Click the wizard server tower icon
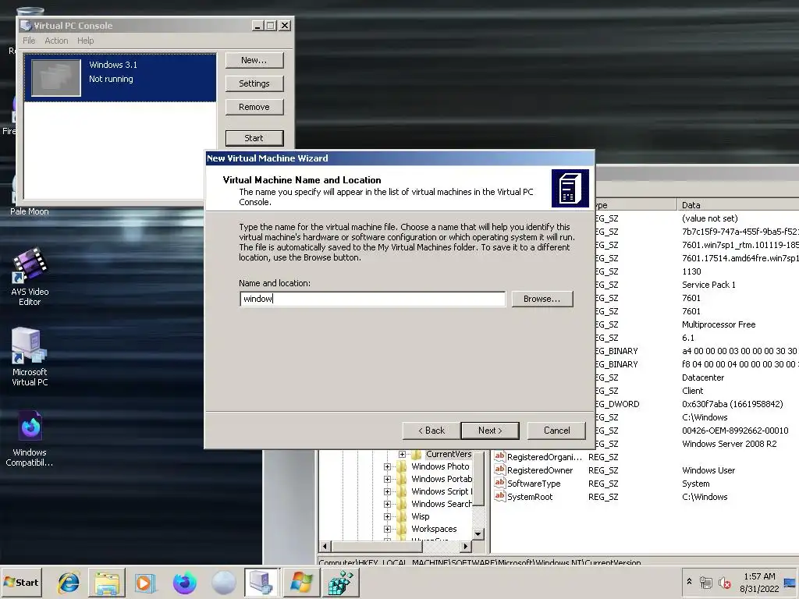The width and height of the screenshot is (799, 599). tap(570, 189)
